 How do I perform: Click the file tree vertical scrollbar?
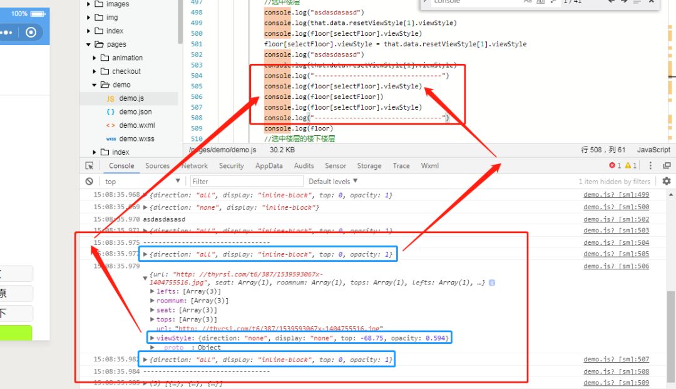coord(180,21)
